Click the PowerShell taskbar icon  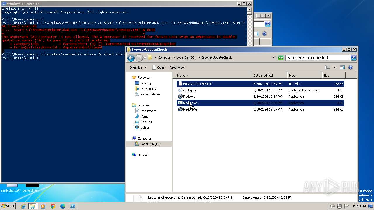(x=72, y=206)
